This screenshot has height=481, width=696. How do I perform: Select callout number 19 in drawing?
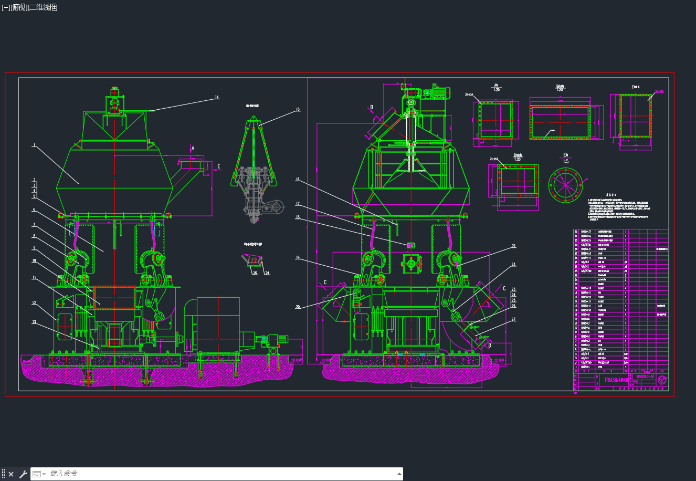pyautogui.click(x=297, y=257)
